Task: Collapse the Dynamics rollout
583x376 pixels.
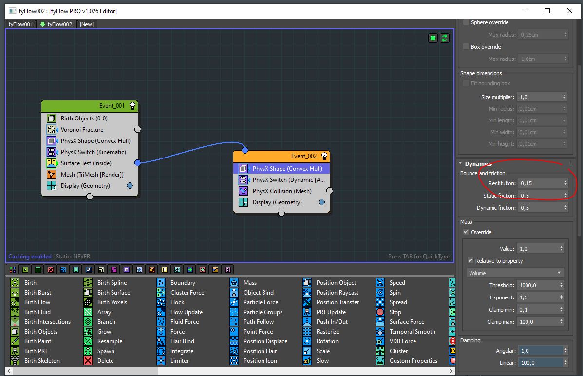Action: click(461, 164)
